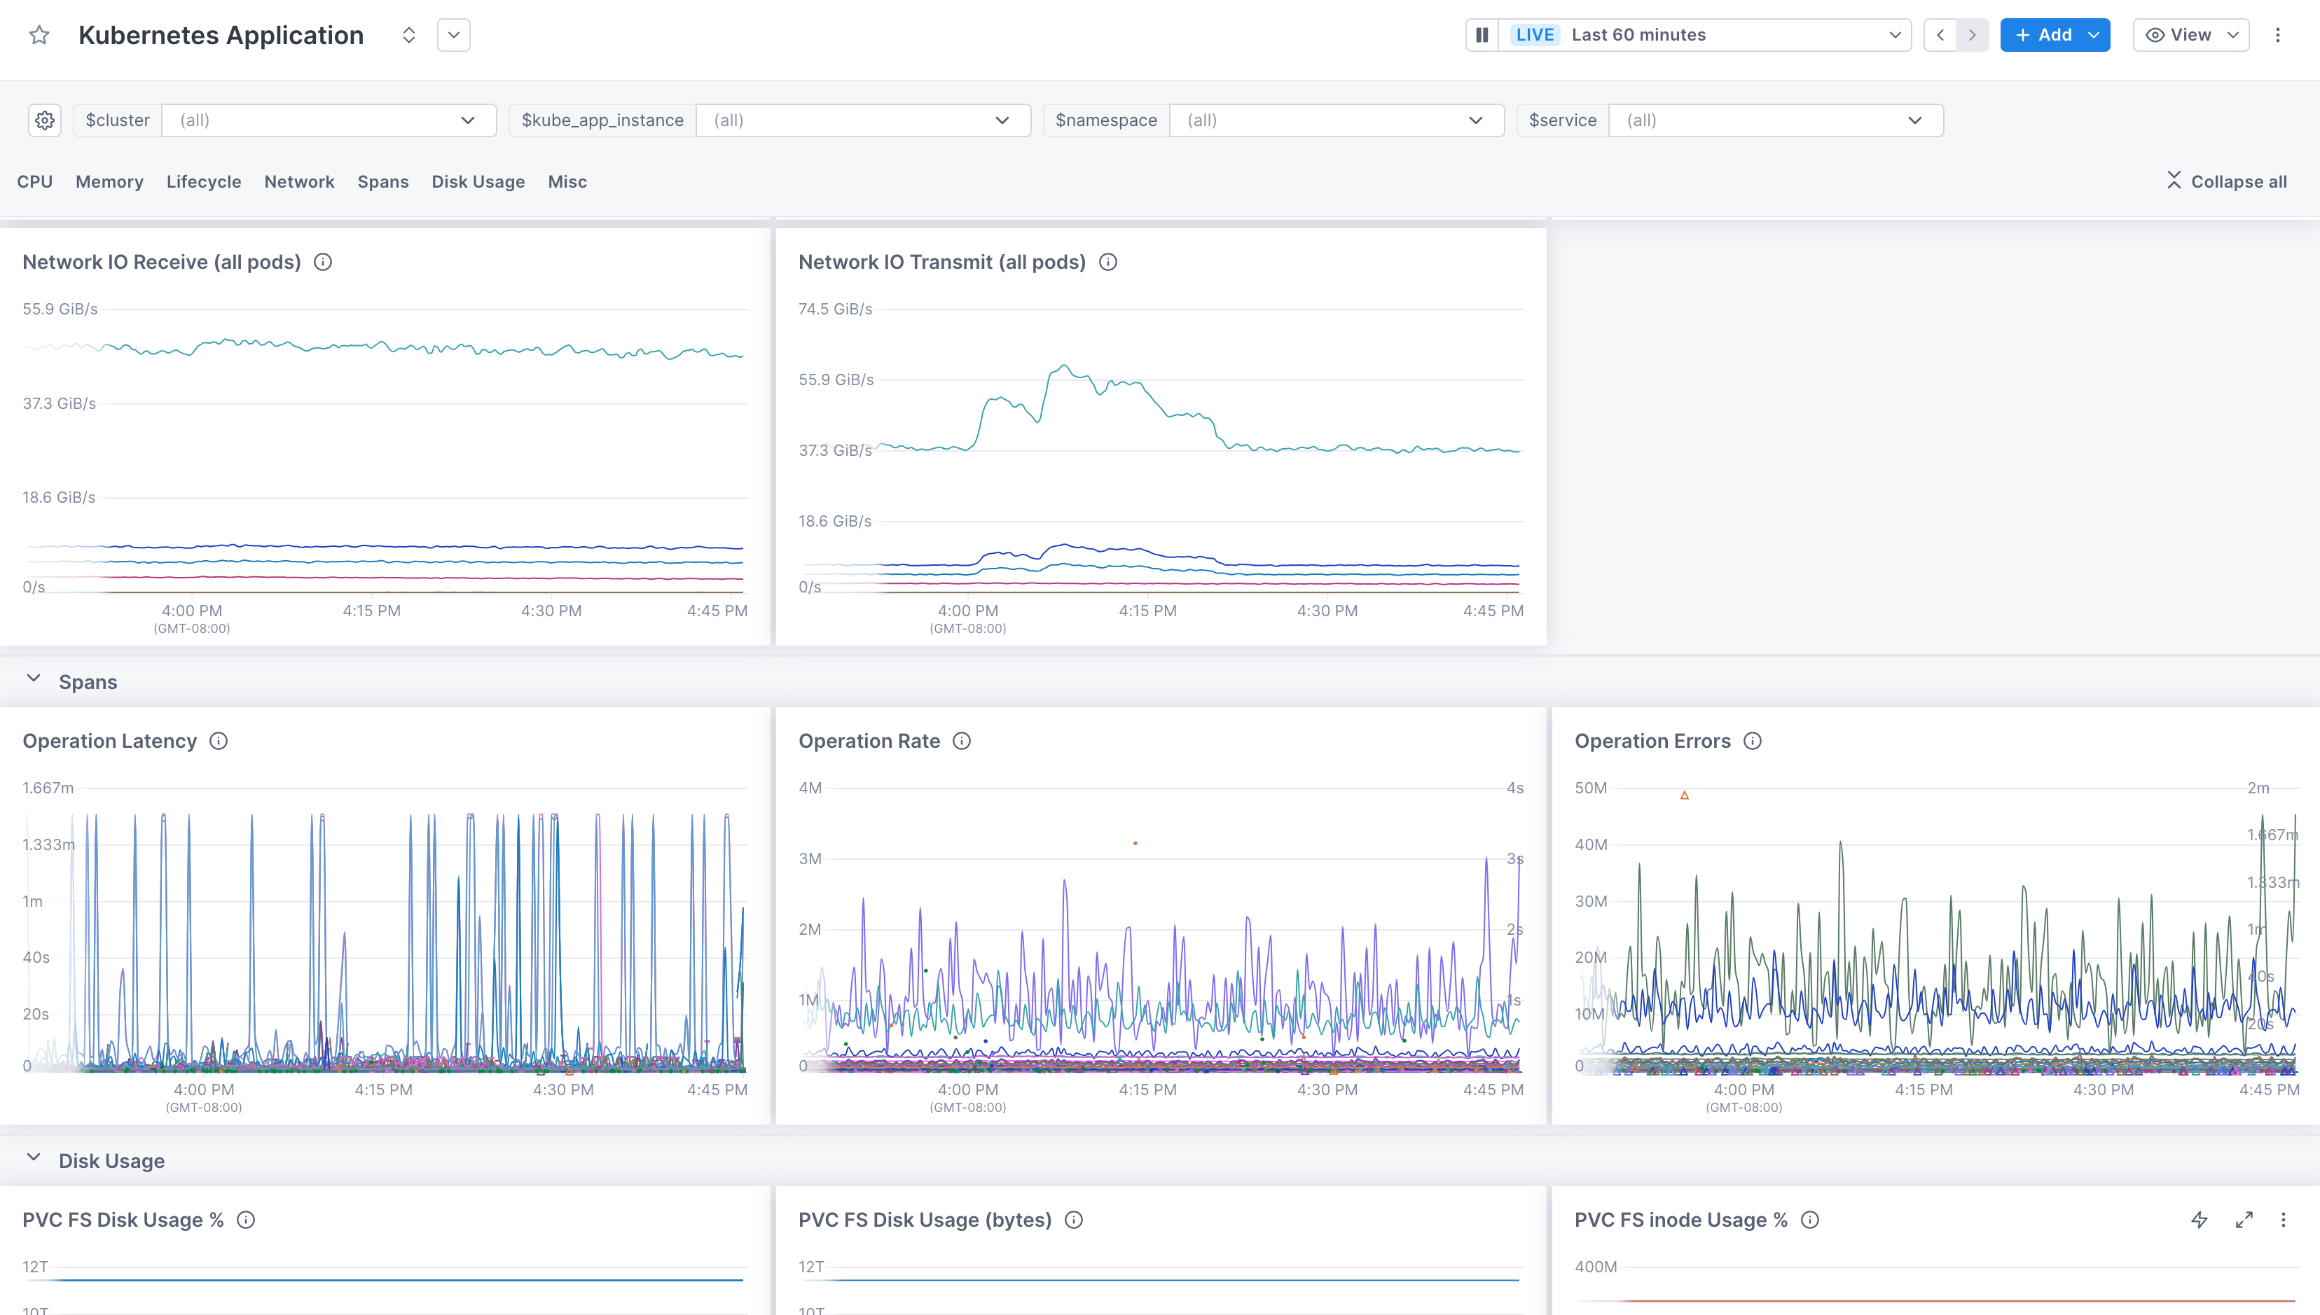The height and width of the screenshot is (1315, 2320).
Task: Navigate to the Memory section link
Action: (109, 181)
